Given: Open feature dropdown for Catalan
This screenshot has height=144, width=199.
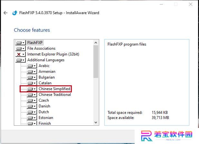Looking at the screenshot, I should point(32,83).
